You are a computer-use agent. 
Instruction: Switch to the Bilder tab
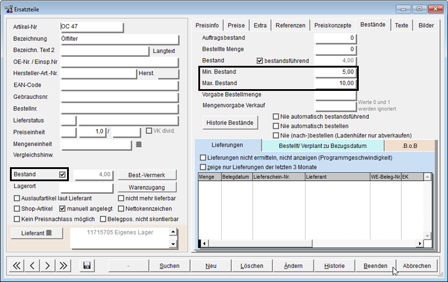[426, 26]
